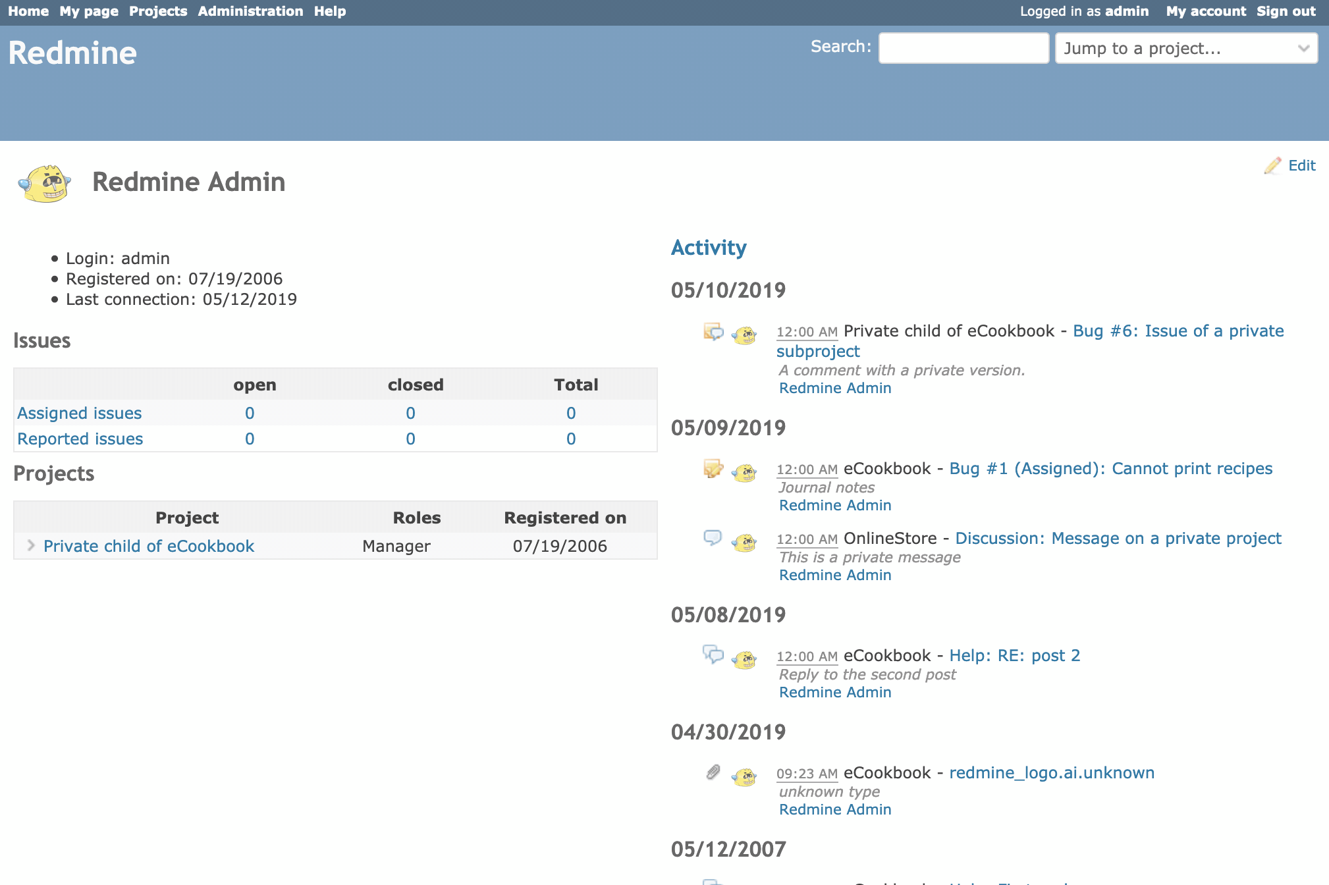Open the redmine_logo.ai.unknown attachment link
This screenshot has height=885, width=1329.
pyautogui.click(x=1052, y=773)
